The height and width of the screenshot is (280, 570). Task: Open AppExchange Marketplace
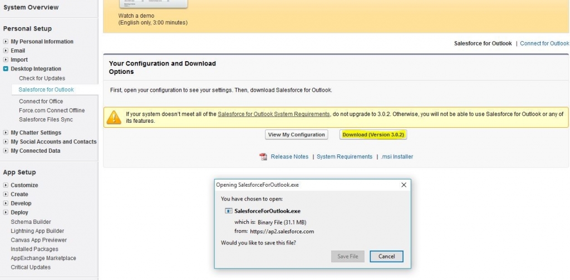coord(43,258)
